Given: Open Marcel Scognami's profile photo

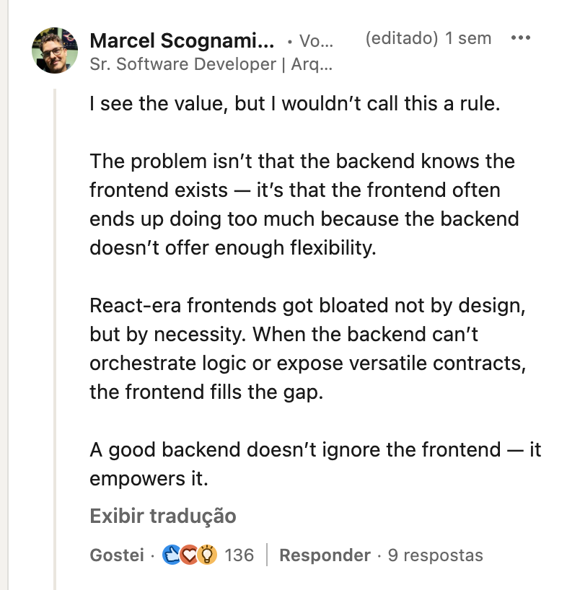Looking at the screenshot, I should coord(55,50).
